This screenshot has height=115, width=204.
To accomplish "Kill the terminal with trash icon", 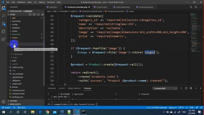I will click(x=191, y=88).
